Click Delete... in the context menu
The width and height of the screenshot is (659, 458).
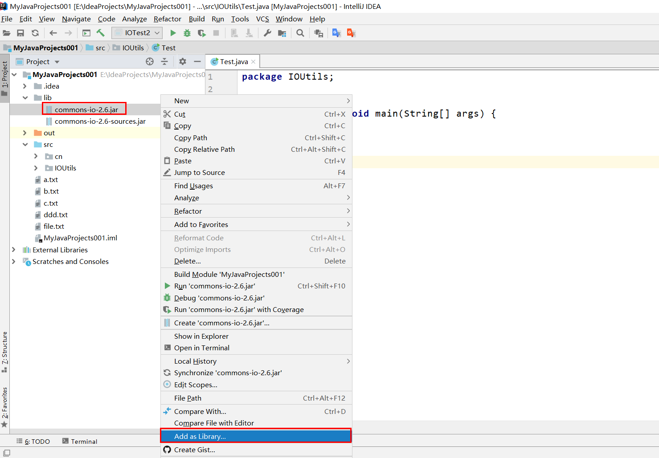coord(256,261)
